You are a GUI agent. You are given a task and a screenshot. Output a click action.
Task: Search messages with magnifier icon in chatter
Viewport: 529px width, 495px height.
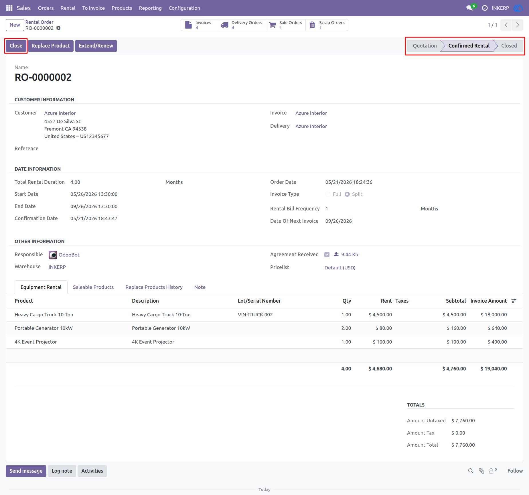471,471
